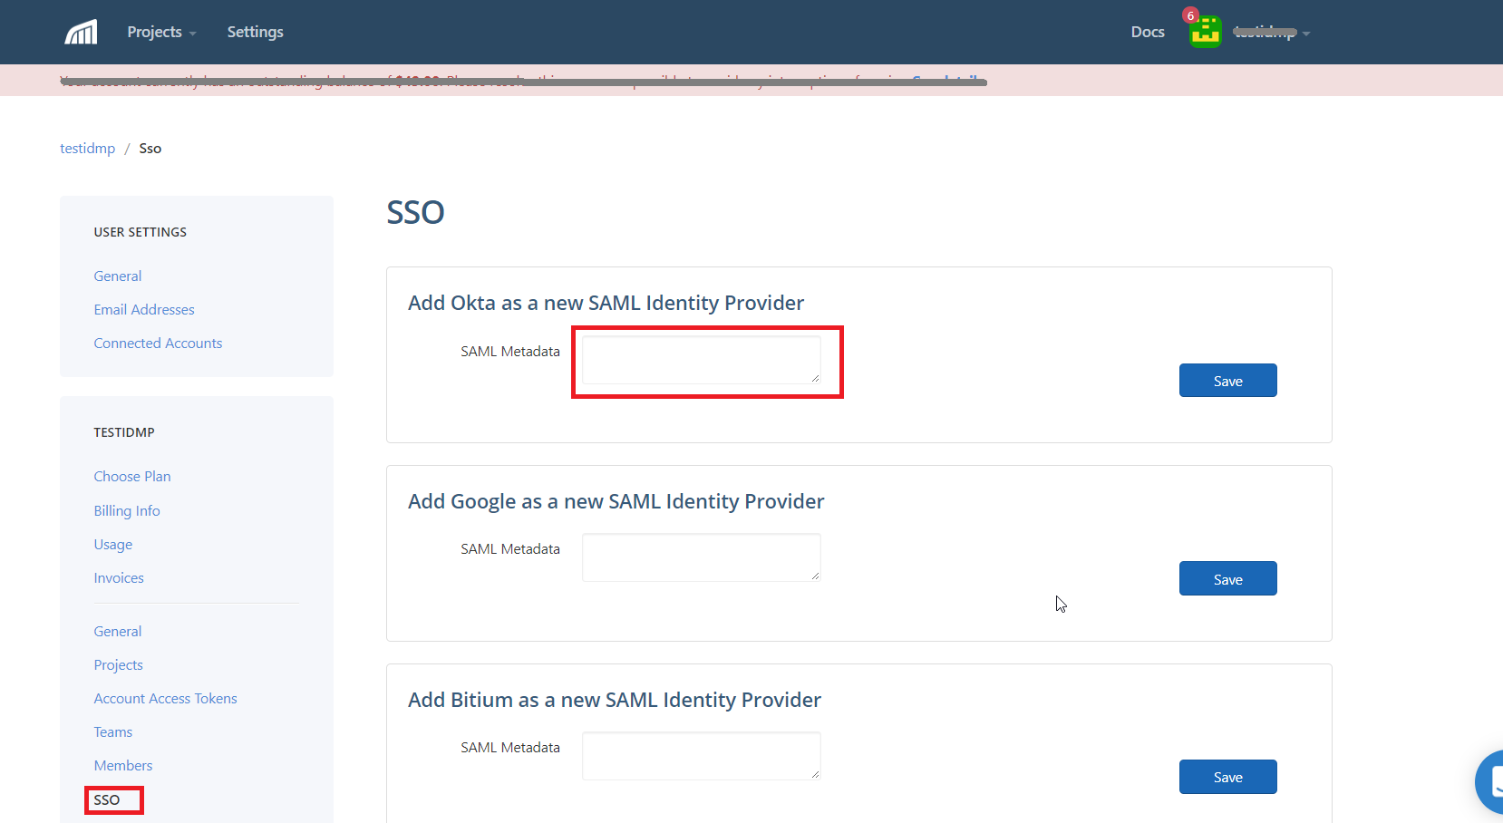
Task: Open Connected Accounts settings
Action: coord(158,343)
